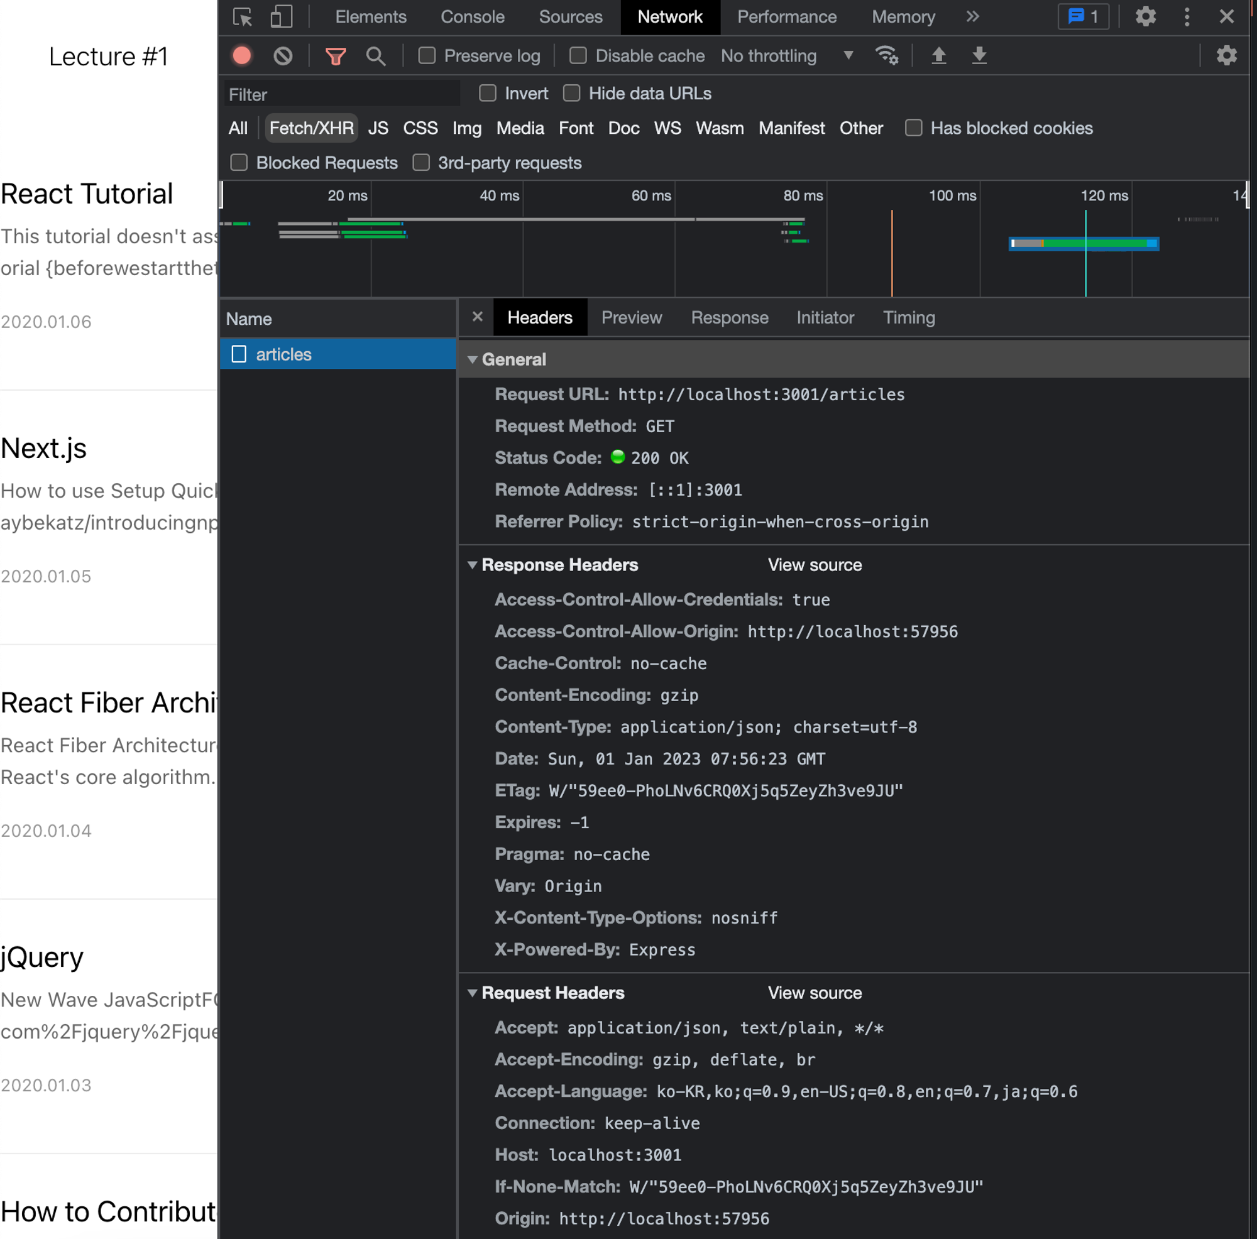Open the issues counter badge

coord(1084,17)
